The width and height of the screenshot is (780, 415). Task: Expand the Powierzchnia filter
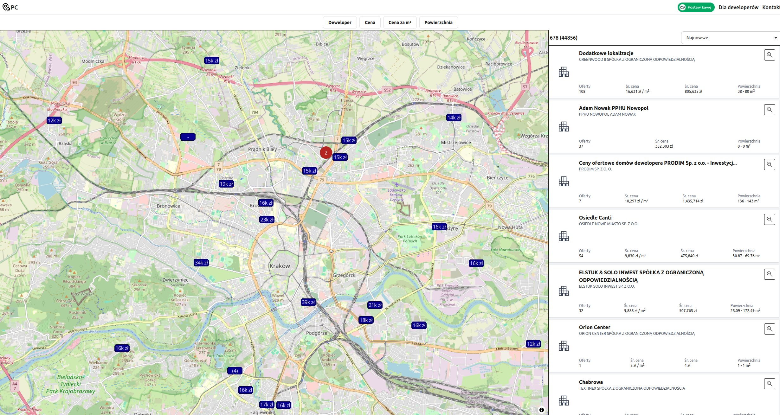click(438, 22)
